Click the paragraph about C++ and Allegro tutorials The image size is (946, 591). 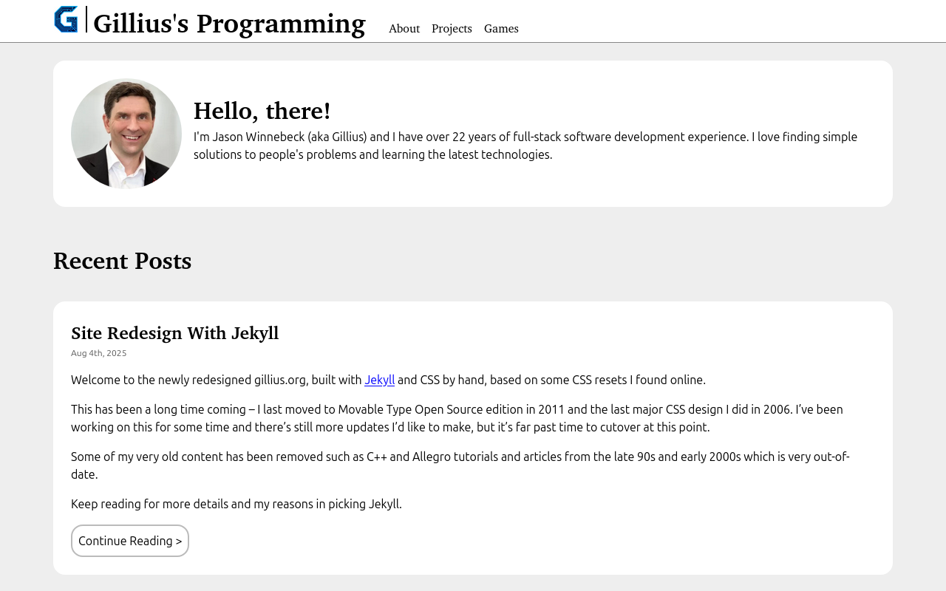[460, 465]
